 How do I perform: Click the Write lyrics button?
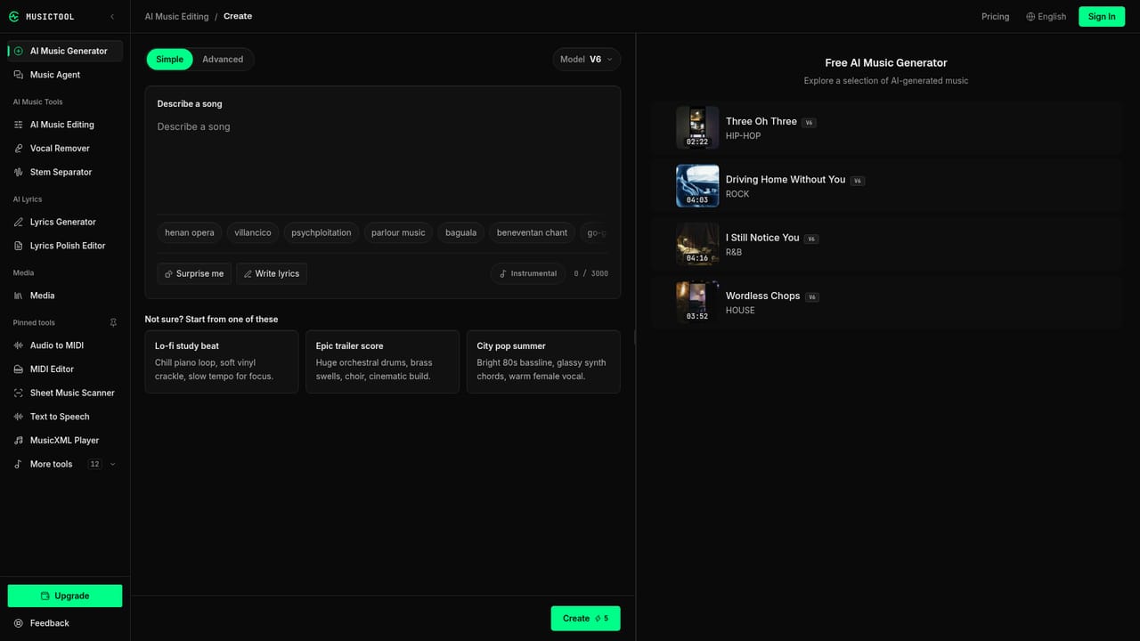point(272,273)
